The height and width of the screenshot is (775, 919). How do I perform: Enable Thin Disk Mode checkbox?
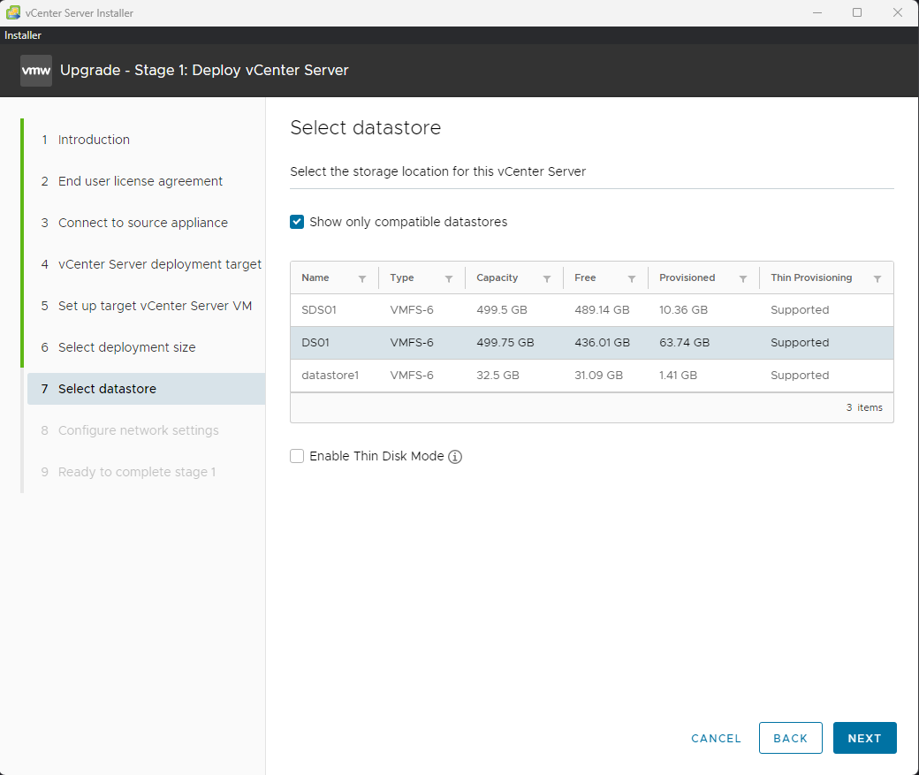click(x=297, y=456)
